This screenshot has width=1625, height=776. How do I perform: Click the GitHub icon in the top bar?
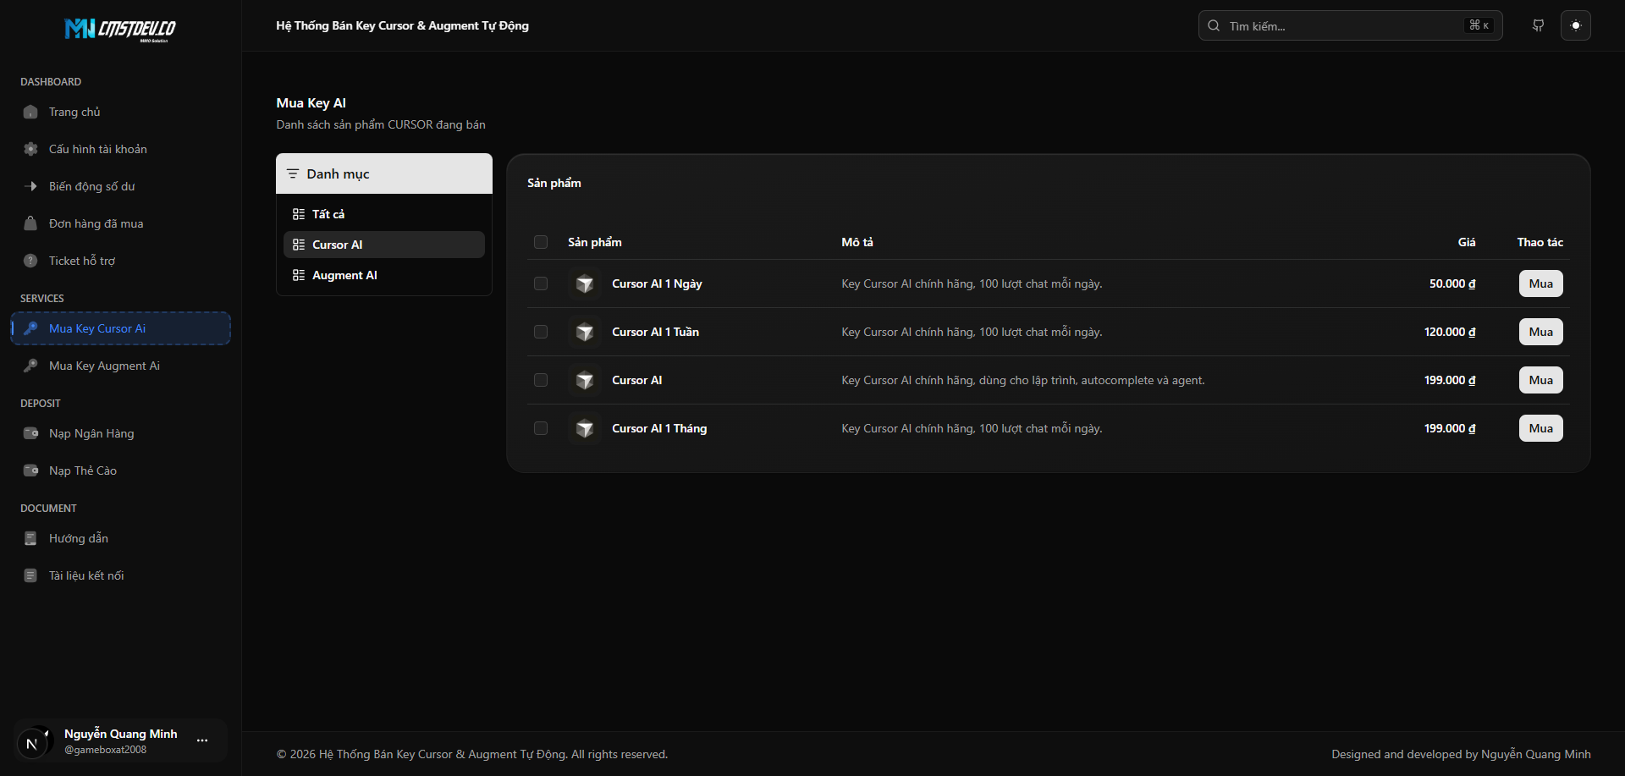[1539, 25]
